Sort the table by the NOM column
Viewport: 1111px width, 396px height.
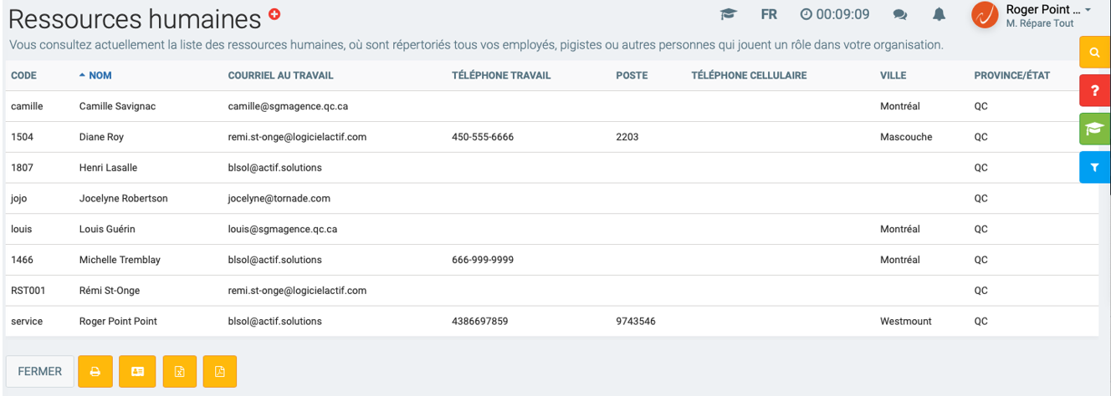(100, 75)
